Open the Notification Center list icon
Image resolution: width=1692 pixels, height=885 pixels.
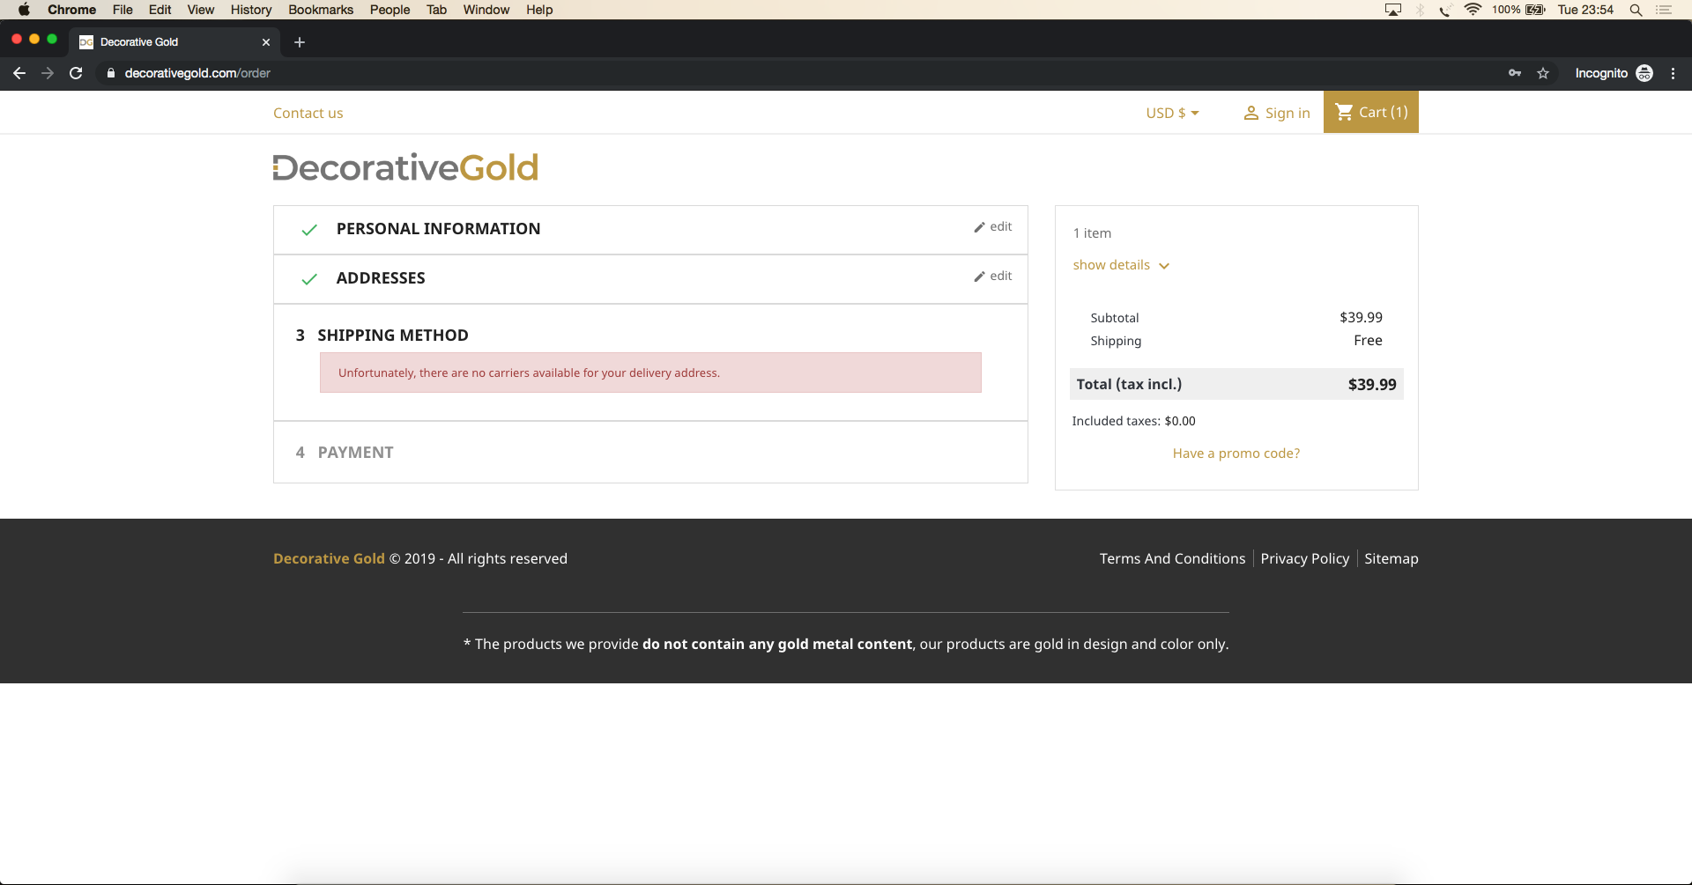[1664, 10]
